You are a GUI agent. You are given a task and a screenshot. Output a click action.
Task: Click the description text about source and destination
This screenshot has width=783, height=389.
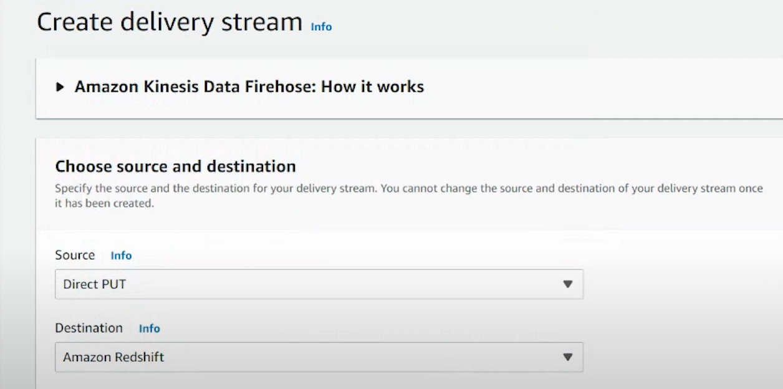coord(409,196)
